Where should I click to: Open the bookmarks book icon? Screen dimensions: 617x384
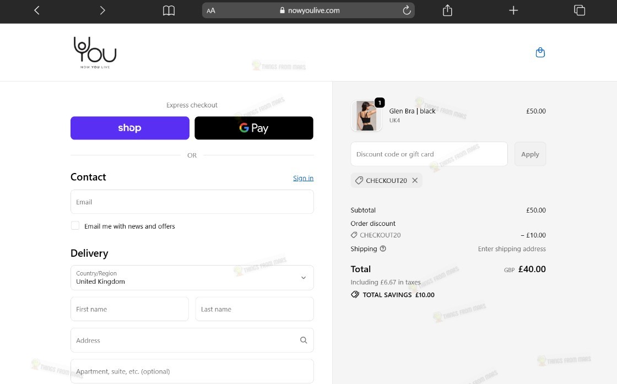(169, 10)
